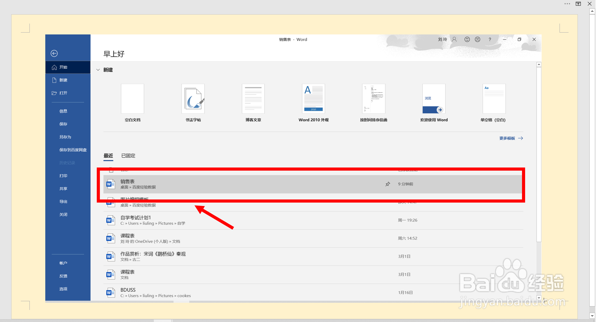
Task: Open the 信息 page
Action: pyautogui.click(x=68, y=111)
